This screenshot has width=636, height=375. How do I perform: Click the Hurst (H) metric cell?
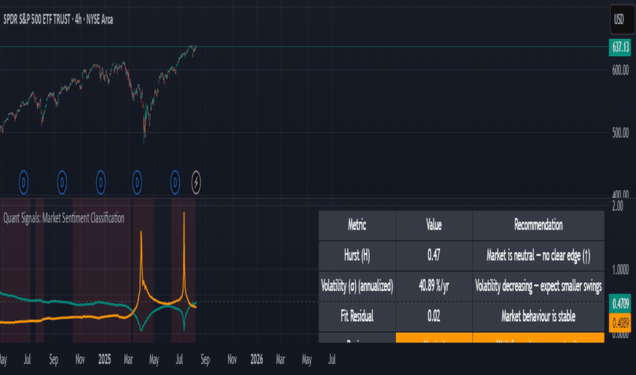point(357,256)
